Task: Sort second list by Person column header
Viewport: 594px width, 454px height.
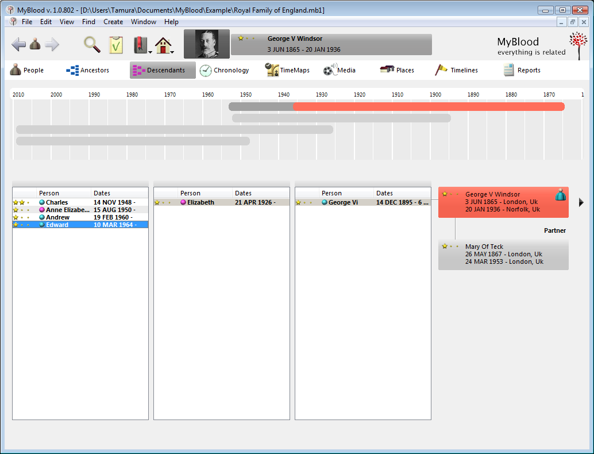Action: point(205,193)
